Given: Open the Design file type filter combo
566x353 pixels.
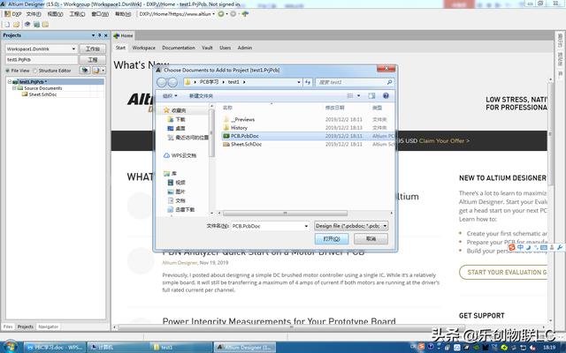Looking at the screenshot, I should click(x=351, y=226).
